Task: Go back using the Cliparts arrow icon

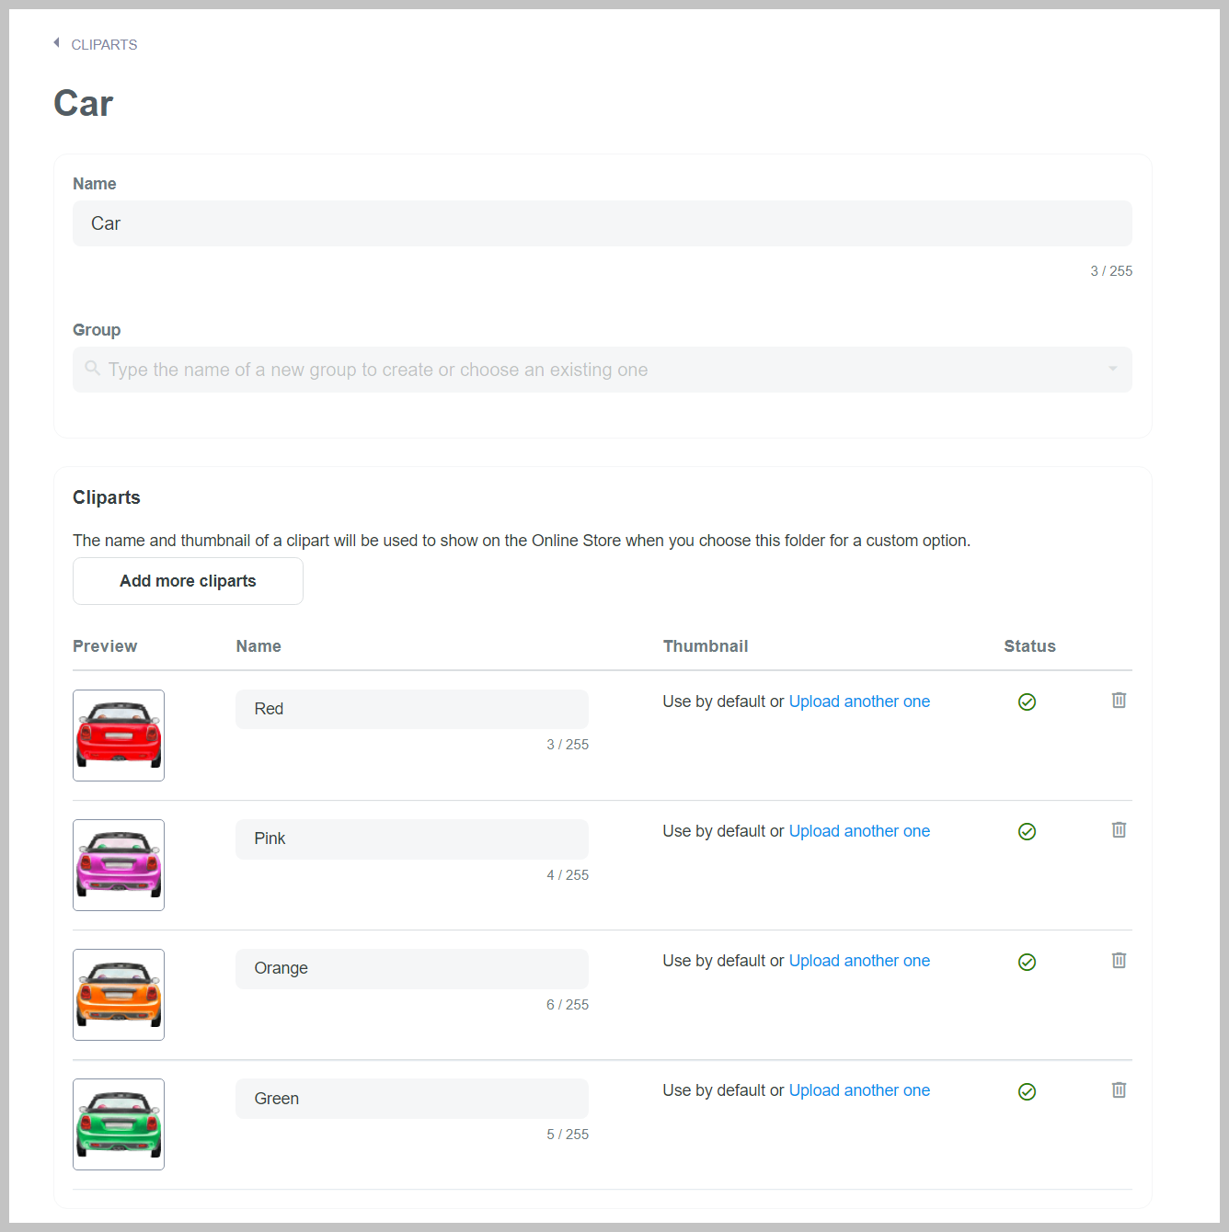Action: point(56,43)
